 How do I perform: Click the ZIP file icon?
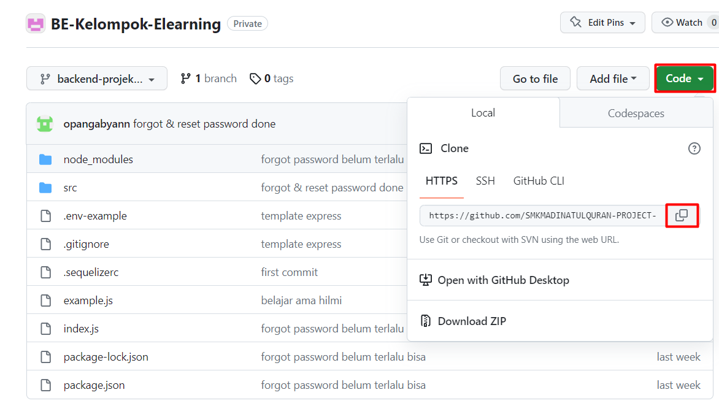(426, 321)
